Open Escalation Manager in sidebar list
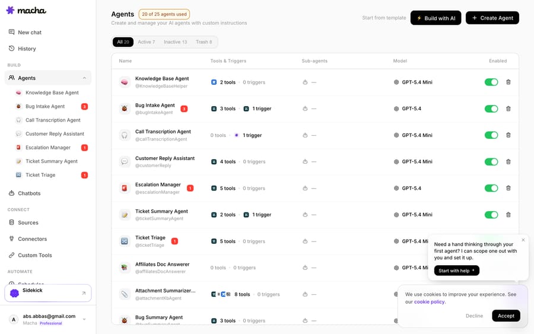 coord(47,148)
